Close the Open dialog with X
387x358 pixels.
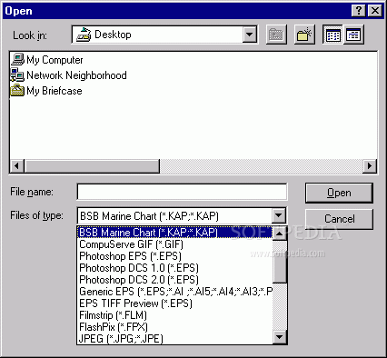(375, 11)
